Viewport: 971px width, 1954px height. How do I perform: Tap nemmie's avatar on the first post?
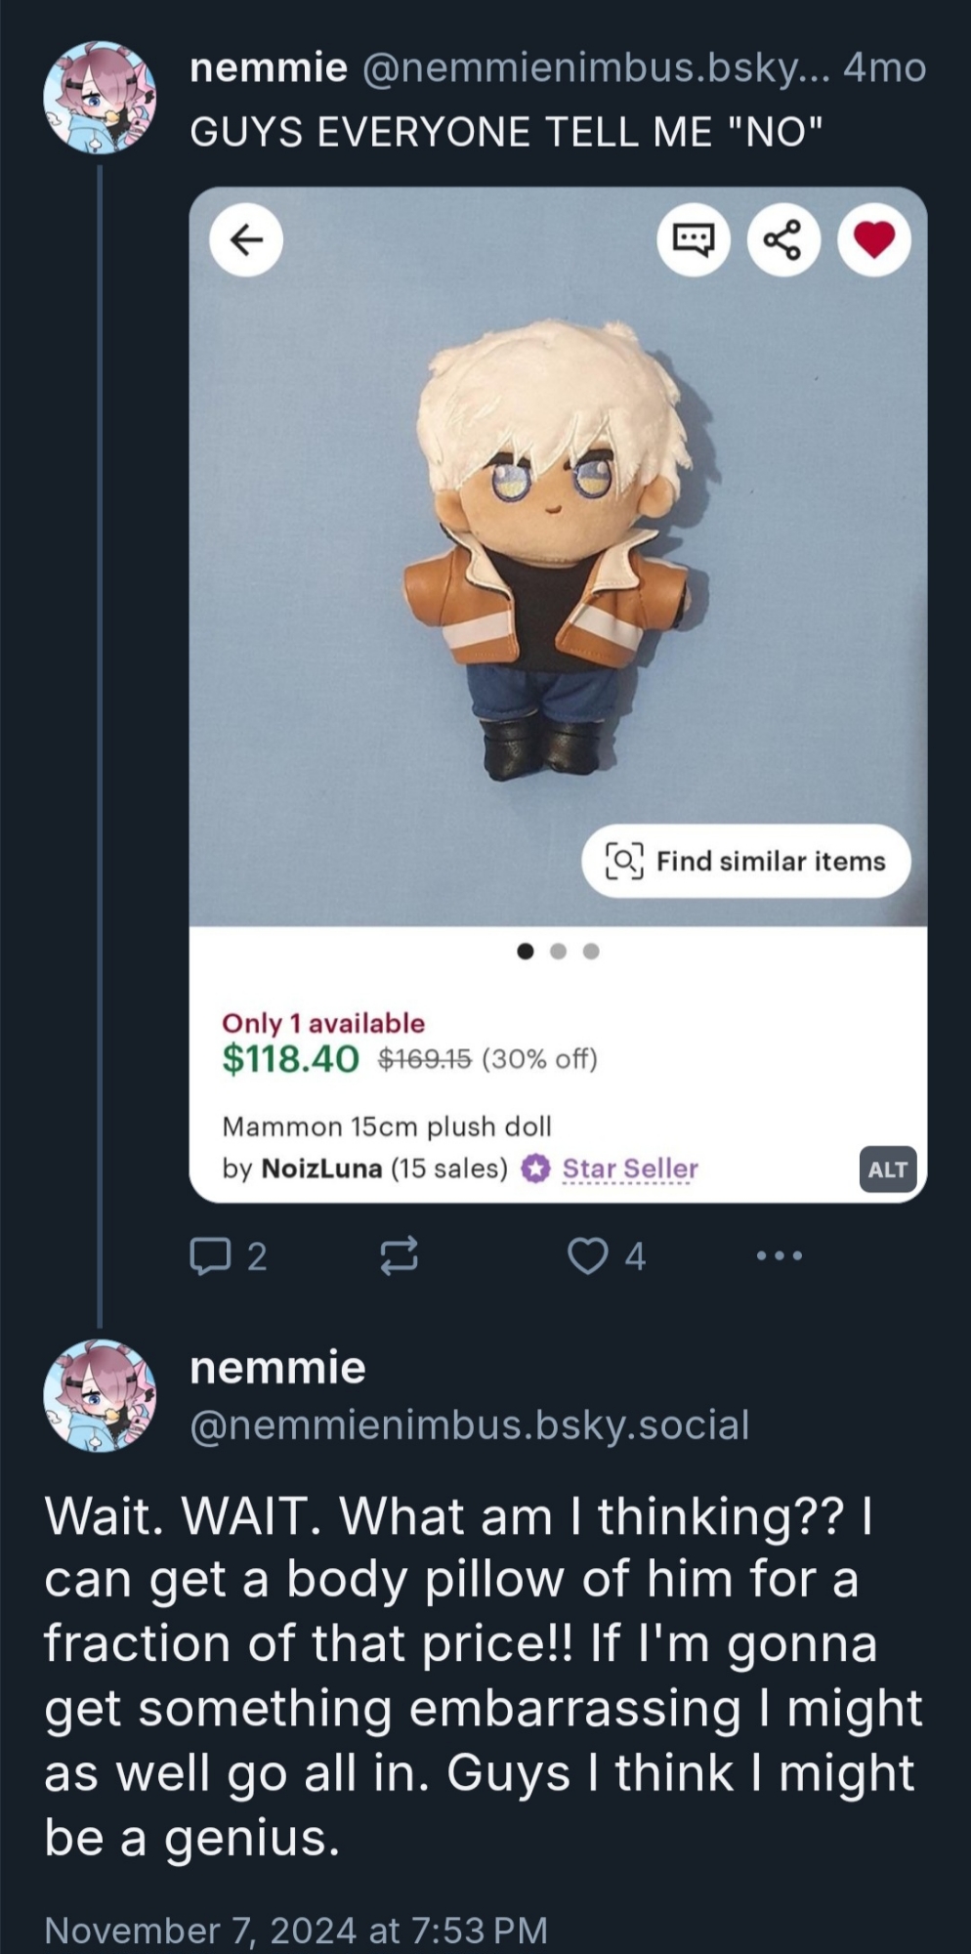pyautogui.click(x=100, y=98)
